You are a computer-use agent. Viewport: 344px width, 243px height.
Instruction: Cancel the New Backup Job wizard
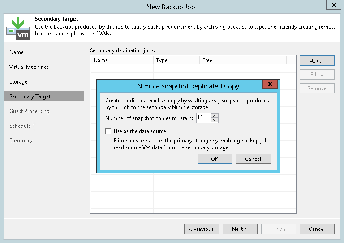point(317,229)
